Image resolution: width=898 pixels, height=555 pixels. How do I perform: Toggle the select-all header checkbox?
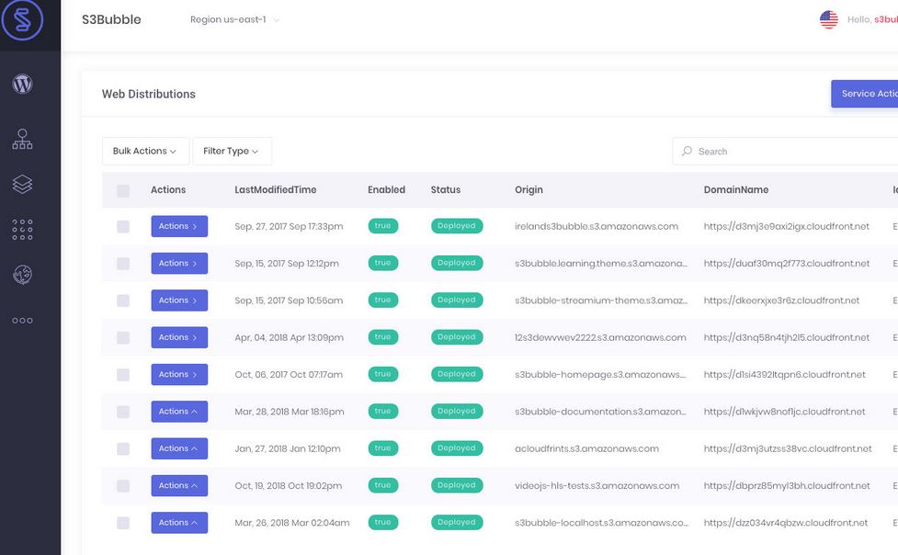(123, 191)
